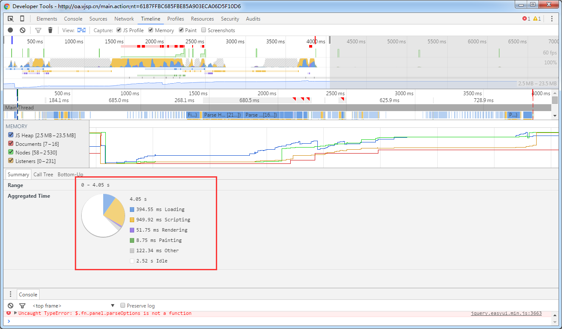Click the green Painting legend swatch

[132, 240]
